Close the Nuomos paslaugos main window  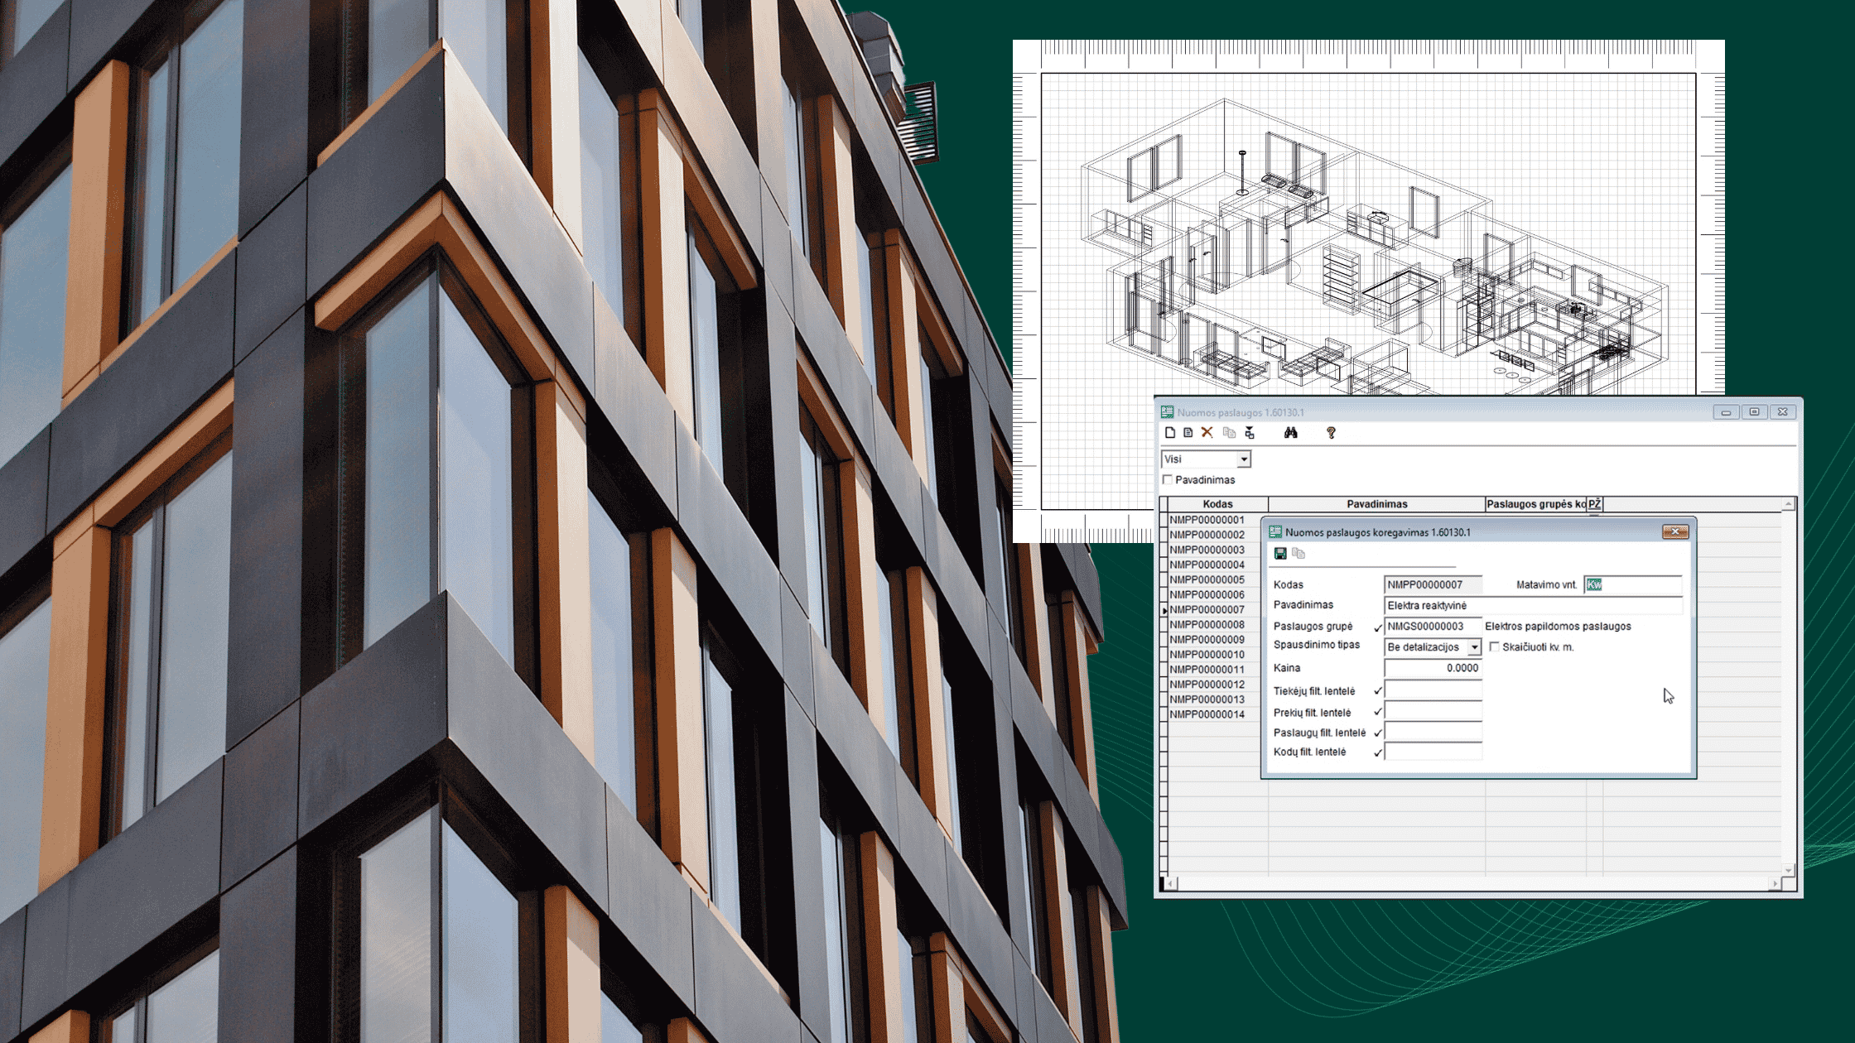tap(1783, 412)
